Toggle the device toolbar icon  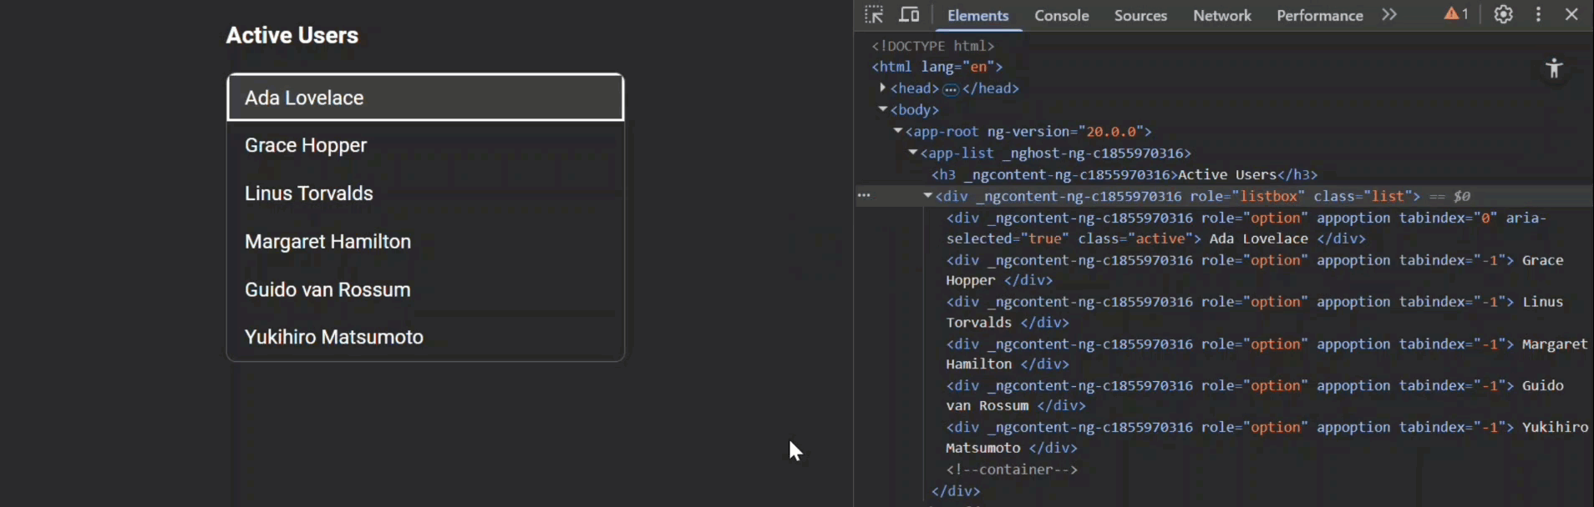[x=909, y=15]
